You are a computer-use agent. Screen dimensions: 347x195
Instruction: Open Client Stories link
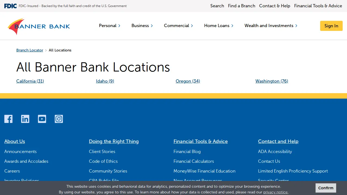click(102, 152)
